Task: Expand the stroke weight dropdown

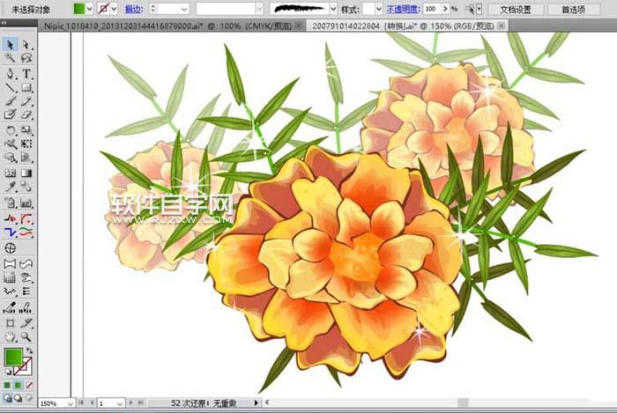Action: (x=184, y=9)
